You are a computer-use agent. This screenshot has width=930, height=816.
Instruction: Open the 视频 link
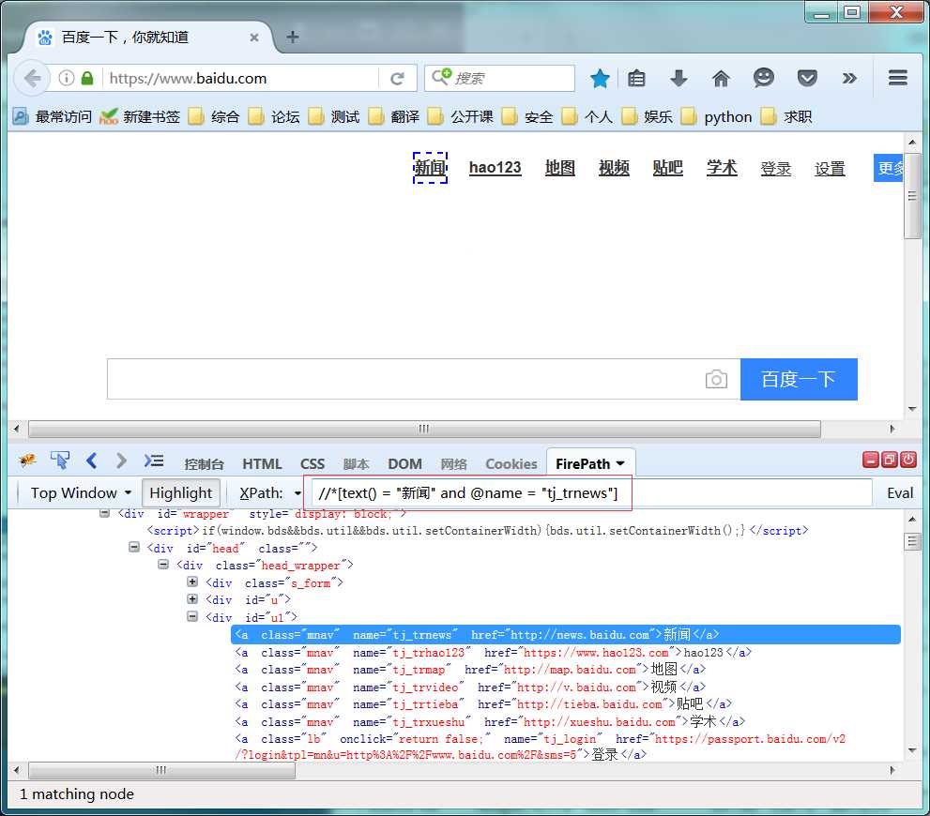tap(614, 168)
